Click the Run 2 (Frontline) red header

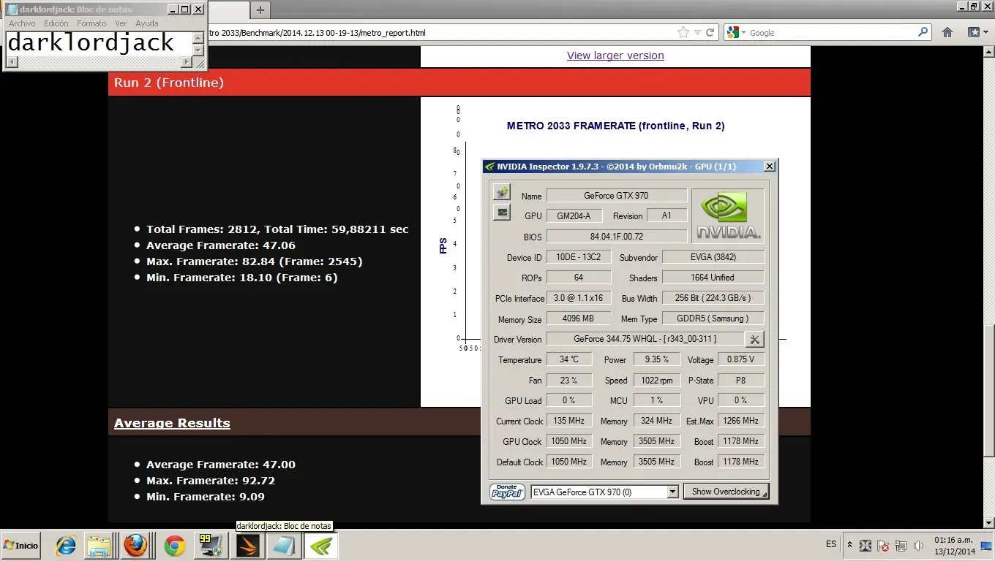[459, 83]
